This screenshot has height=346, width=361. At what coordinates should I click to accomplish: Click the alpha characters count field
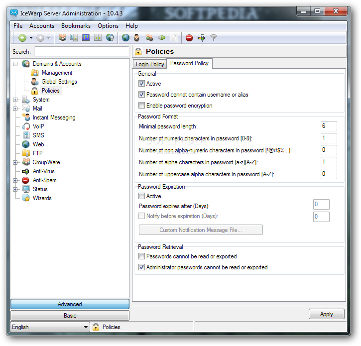coord(329,162)
